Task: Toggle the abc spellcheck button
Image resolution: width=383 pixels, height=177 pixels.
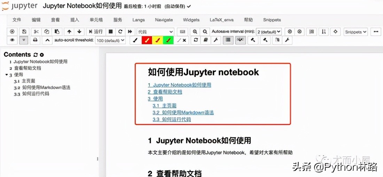Action: pos(240,40)
